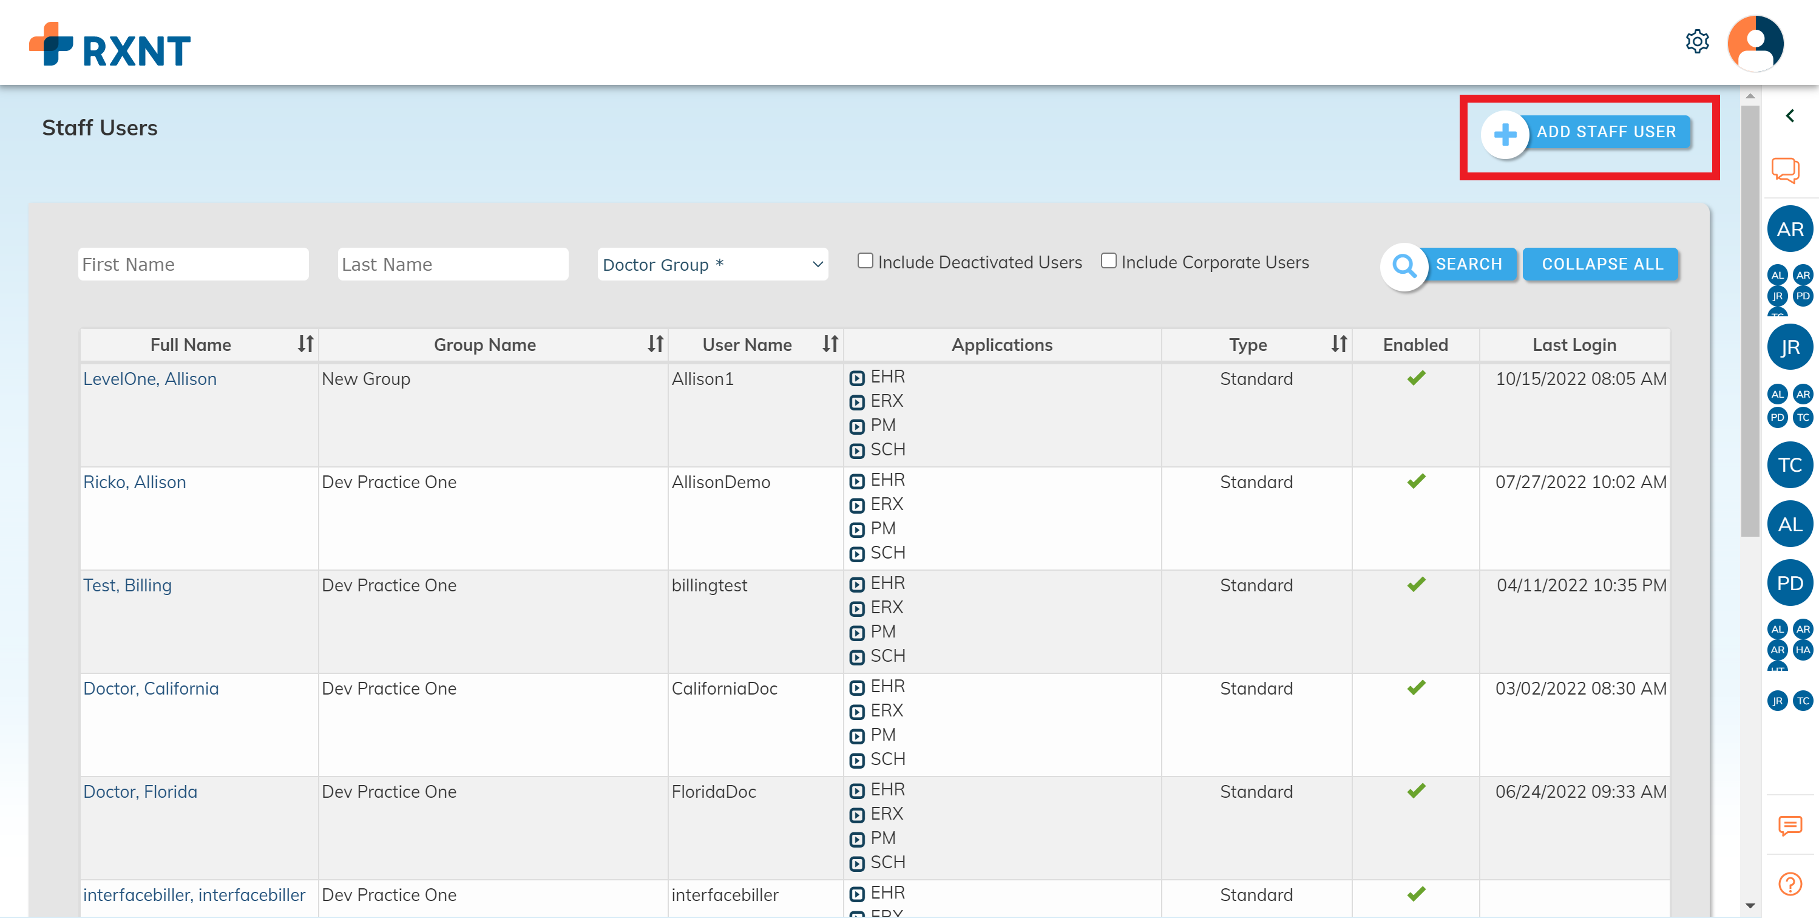Screen dimensions: 1819x918
Task: Open the large TC contact avatar
Action: pyautogui.click(x=1790, y=464)
